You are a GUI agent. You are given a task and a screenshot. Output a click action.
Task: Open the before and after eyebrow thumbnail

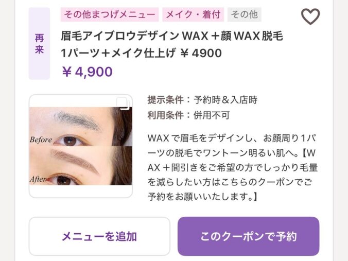coord(81,146)
